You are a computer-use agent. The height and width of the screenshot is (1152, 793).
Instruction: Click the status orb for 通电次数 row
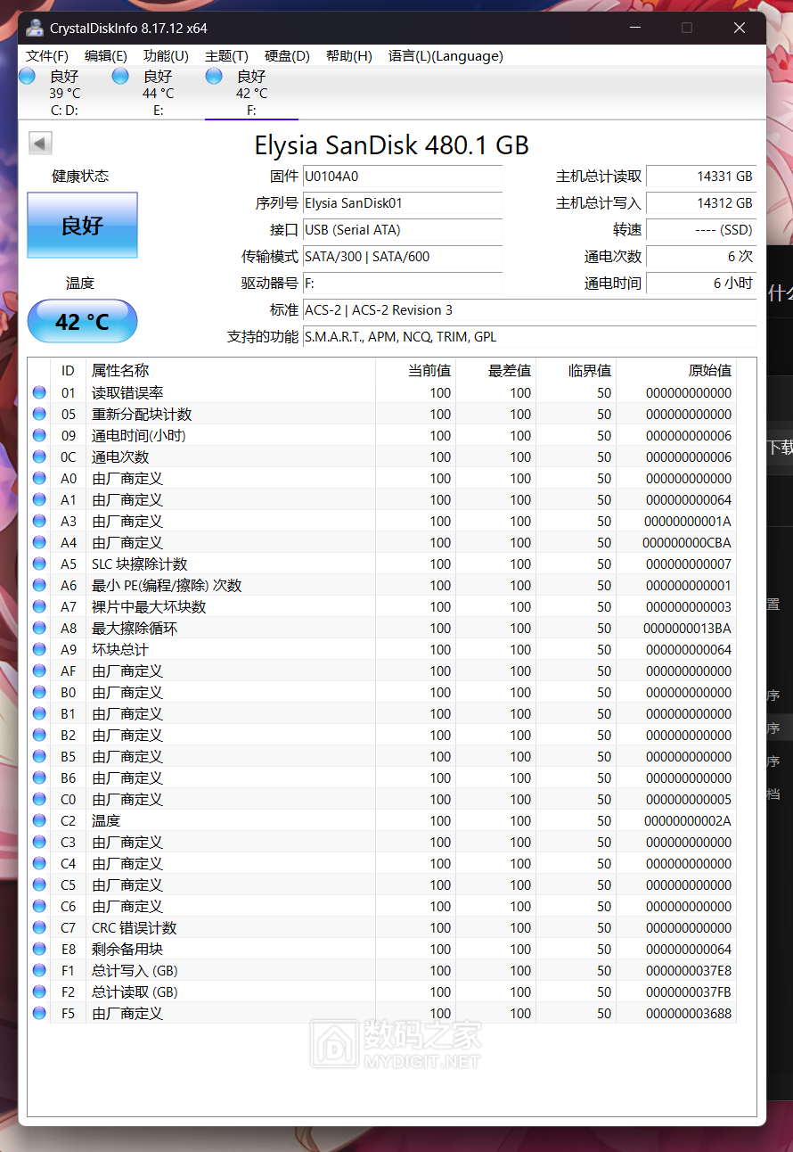pos(39,457)
